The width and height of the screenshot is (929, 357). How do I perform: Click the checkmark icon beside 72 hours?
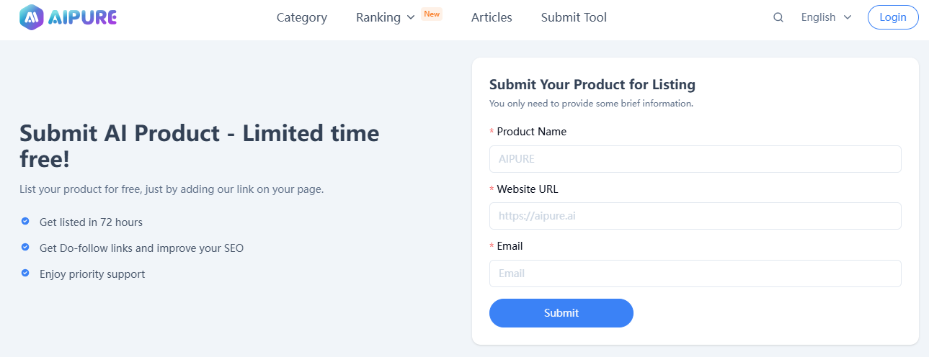click(x=25, y=222)
